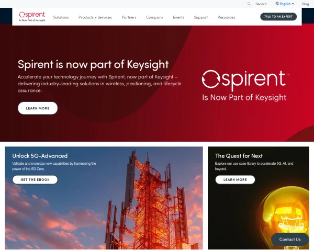This screenshot has width=314, height=251.
Task: Open the Events menu item
Action: (x=178, y=17)
